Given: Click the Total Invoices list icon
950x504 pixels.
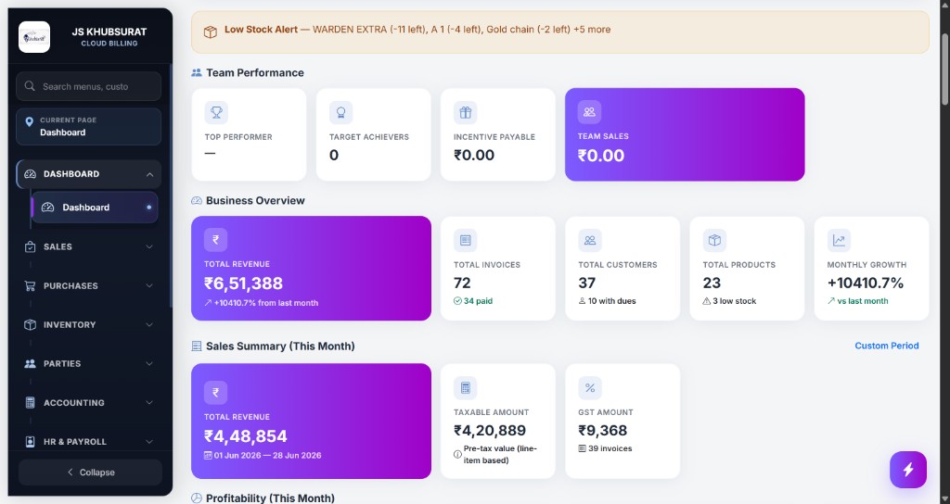Looking at the screenshot, I should click(x=466, y=240).
